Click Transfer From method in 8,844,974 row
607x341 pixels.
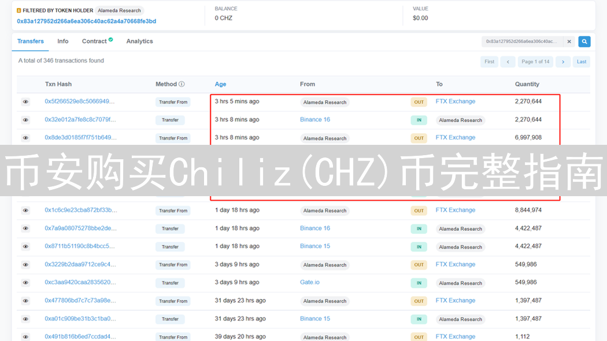[173, 211]
